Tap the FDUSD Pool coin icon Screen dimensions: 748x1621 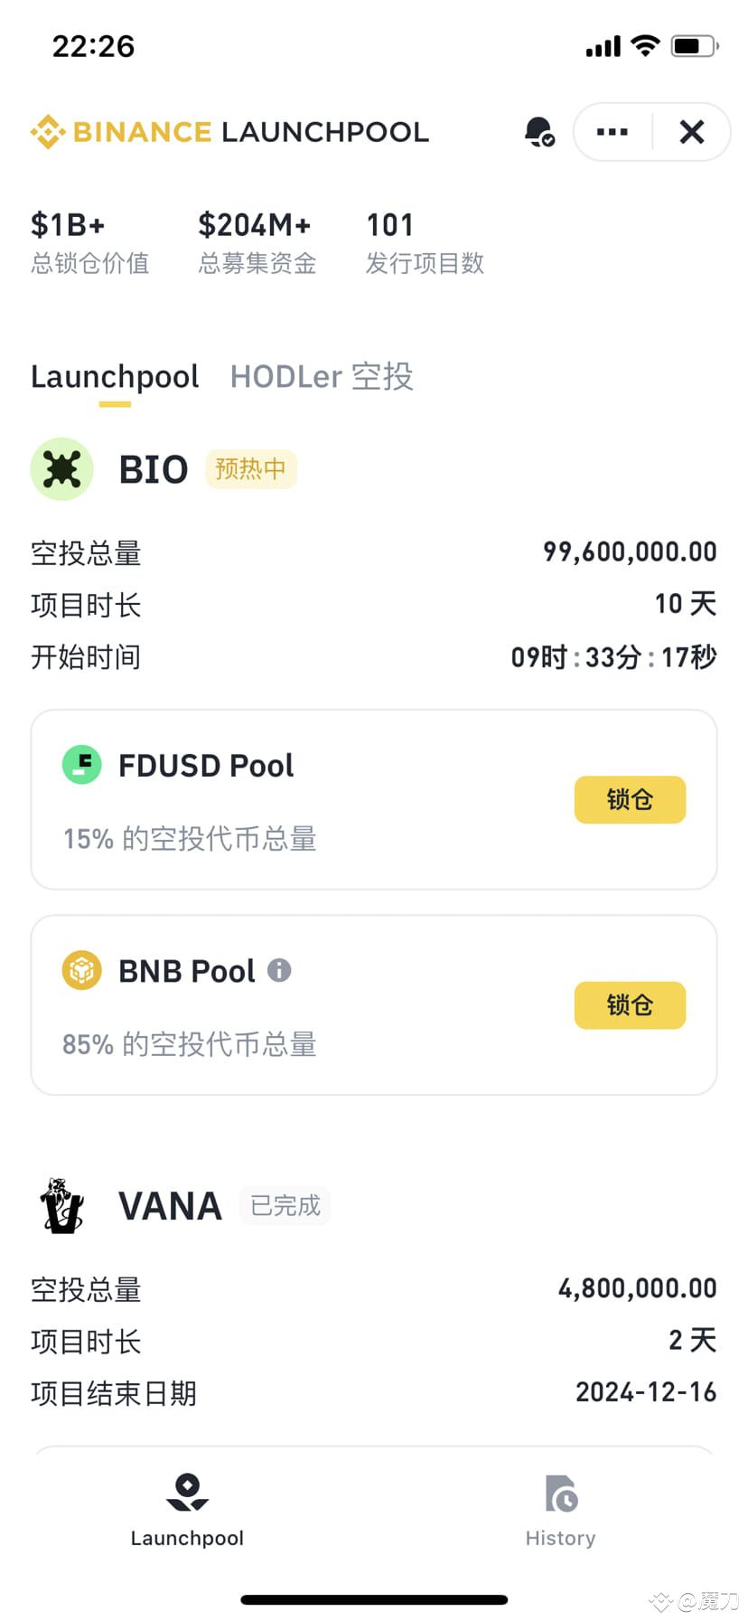pyautogui.click(x=81, y=765)
